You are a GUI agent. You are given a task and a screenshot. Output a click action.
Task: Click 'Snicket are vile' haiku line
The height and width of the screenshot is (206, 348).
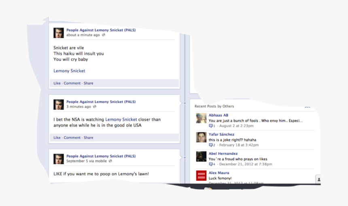[x=68, y=48]
